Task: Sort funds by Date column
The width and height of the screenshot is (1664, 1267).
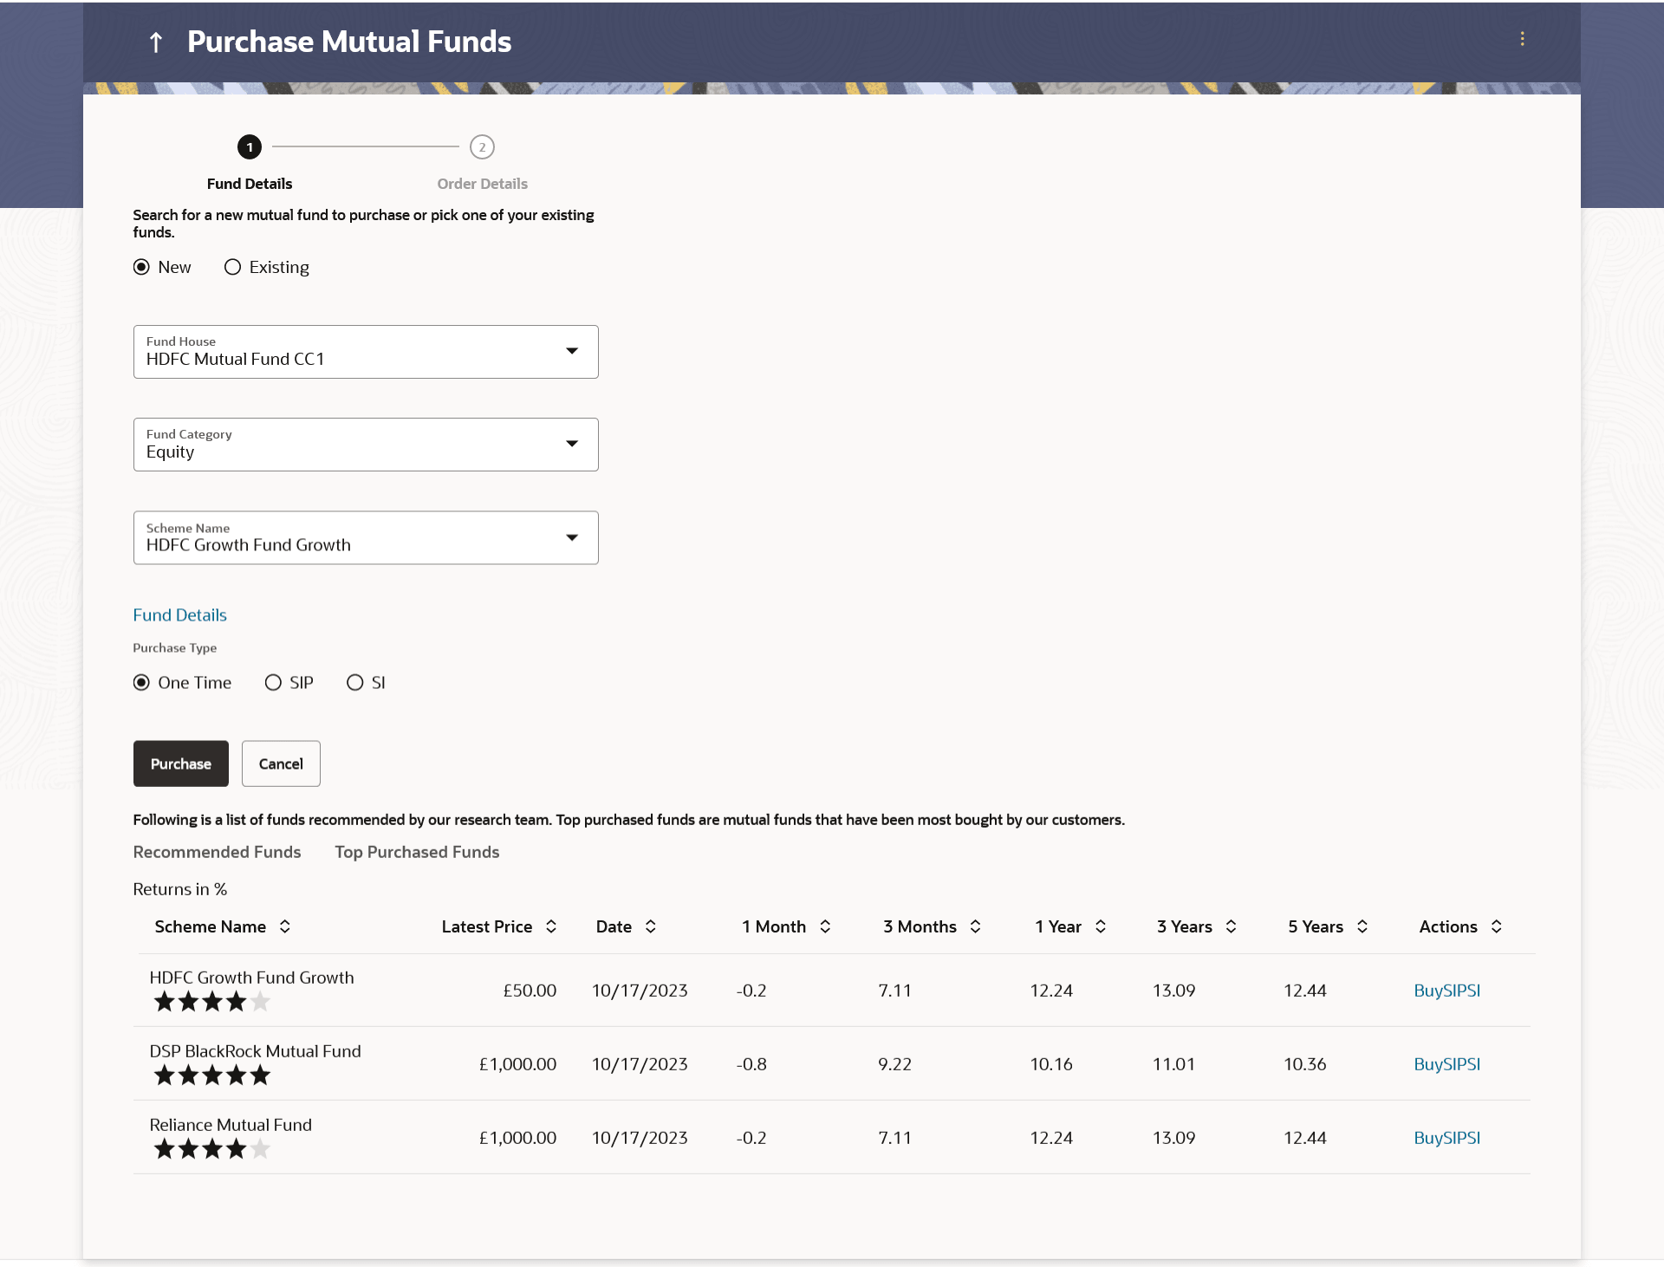Action: click(x=651, y=926)
